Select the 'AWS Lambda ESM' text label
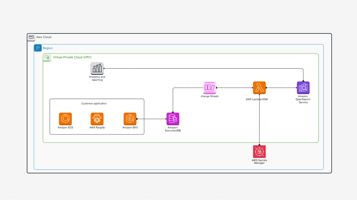This screenshot has width=357, height=200. [256, 99]
